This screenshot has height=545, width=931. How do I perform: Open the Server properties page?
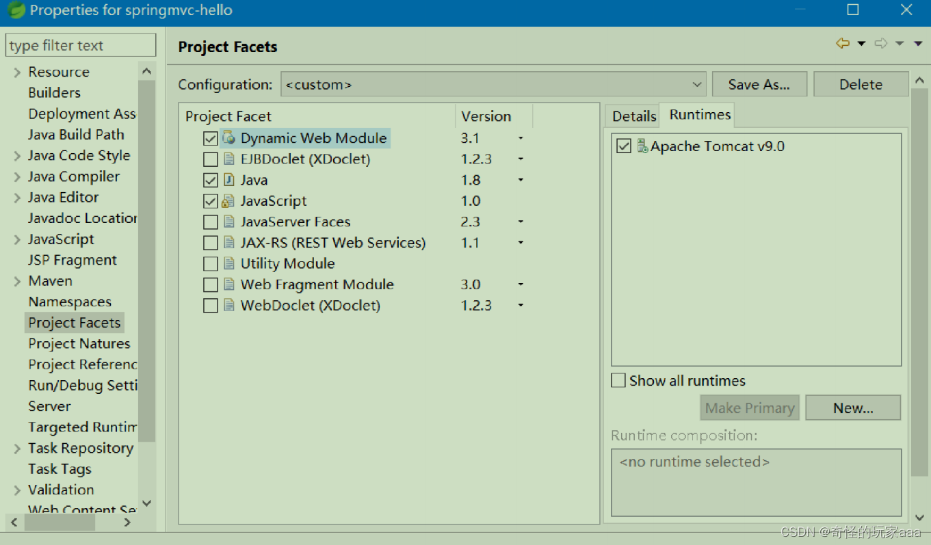coord(49,406)
